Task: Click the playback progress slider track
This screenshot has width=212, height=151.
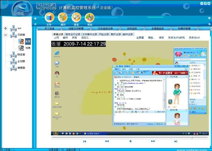Action: (130, 137)
